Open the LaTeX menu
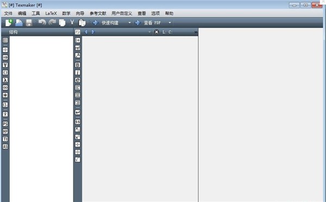The height and width of the screenshot is (202, 326). (x=51, y=13)
